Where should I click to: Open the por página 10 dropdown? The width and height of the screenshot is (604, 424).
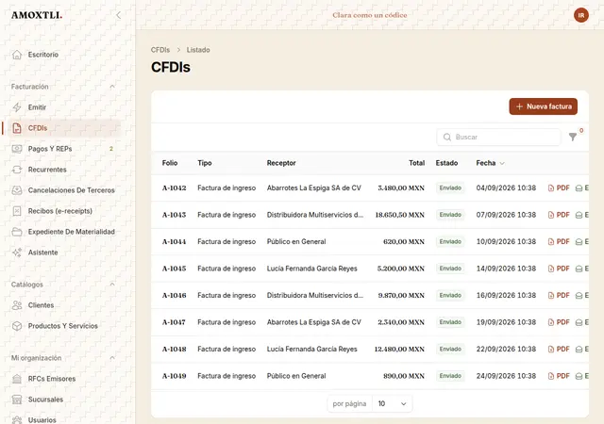click(x=393, y=403)
